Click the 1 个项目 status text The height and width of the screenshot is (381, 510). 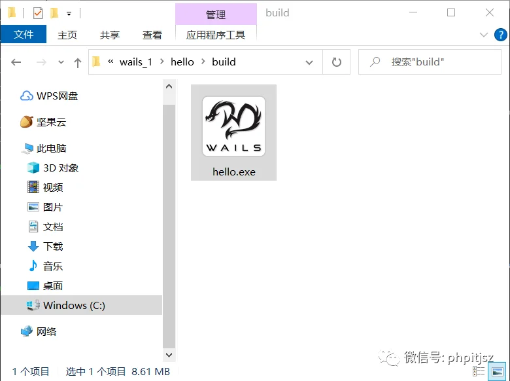click(31, 372)
